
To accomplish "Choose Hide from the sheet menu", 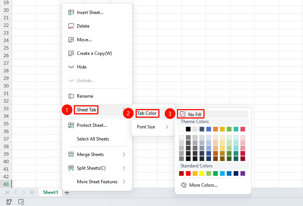I will 97,67.
